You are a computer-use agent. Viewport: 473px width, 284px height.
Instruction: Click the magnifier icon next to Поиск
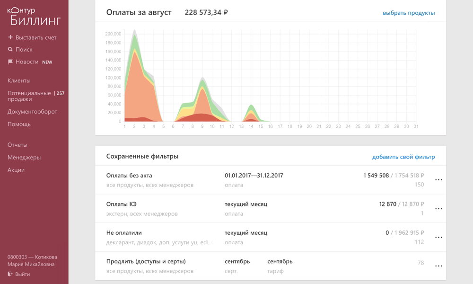tap(10, 49)
